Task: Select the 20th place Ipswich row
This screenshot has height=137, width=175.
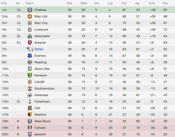Action: pyautogui.click(x=87, y=134)
